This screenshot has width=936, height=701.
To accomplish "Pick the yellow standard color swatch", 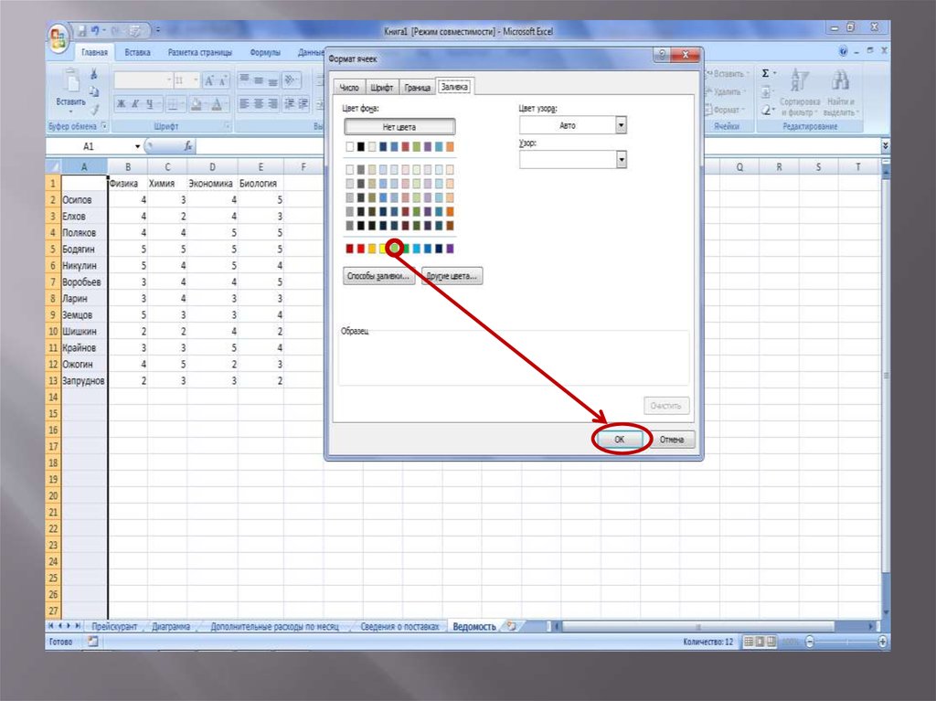I will (383, 249).
